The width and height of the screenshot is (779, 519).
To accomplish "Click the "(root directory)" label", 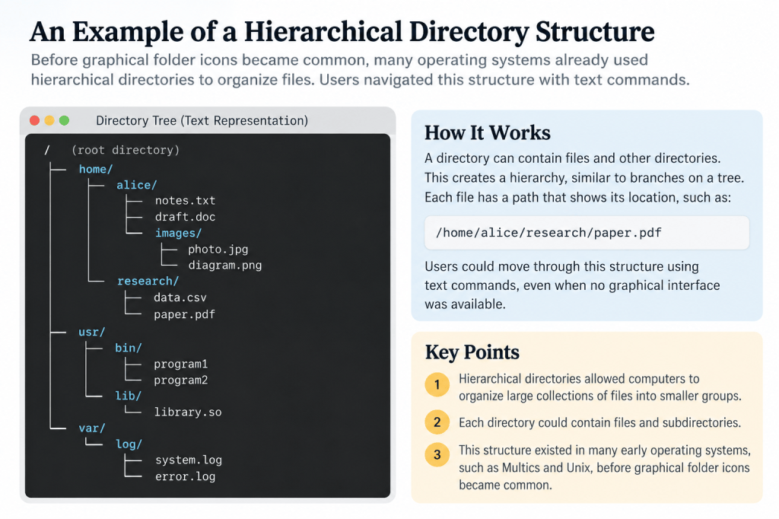I will 126,150.
